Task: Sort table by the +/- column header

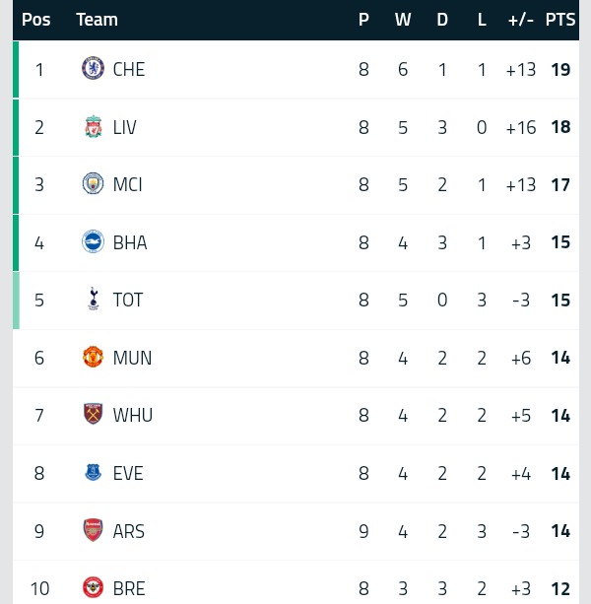Action: (520, 20)
